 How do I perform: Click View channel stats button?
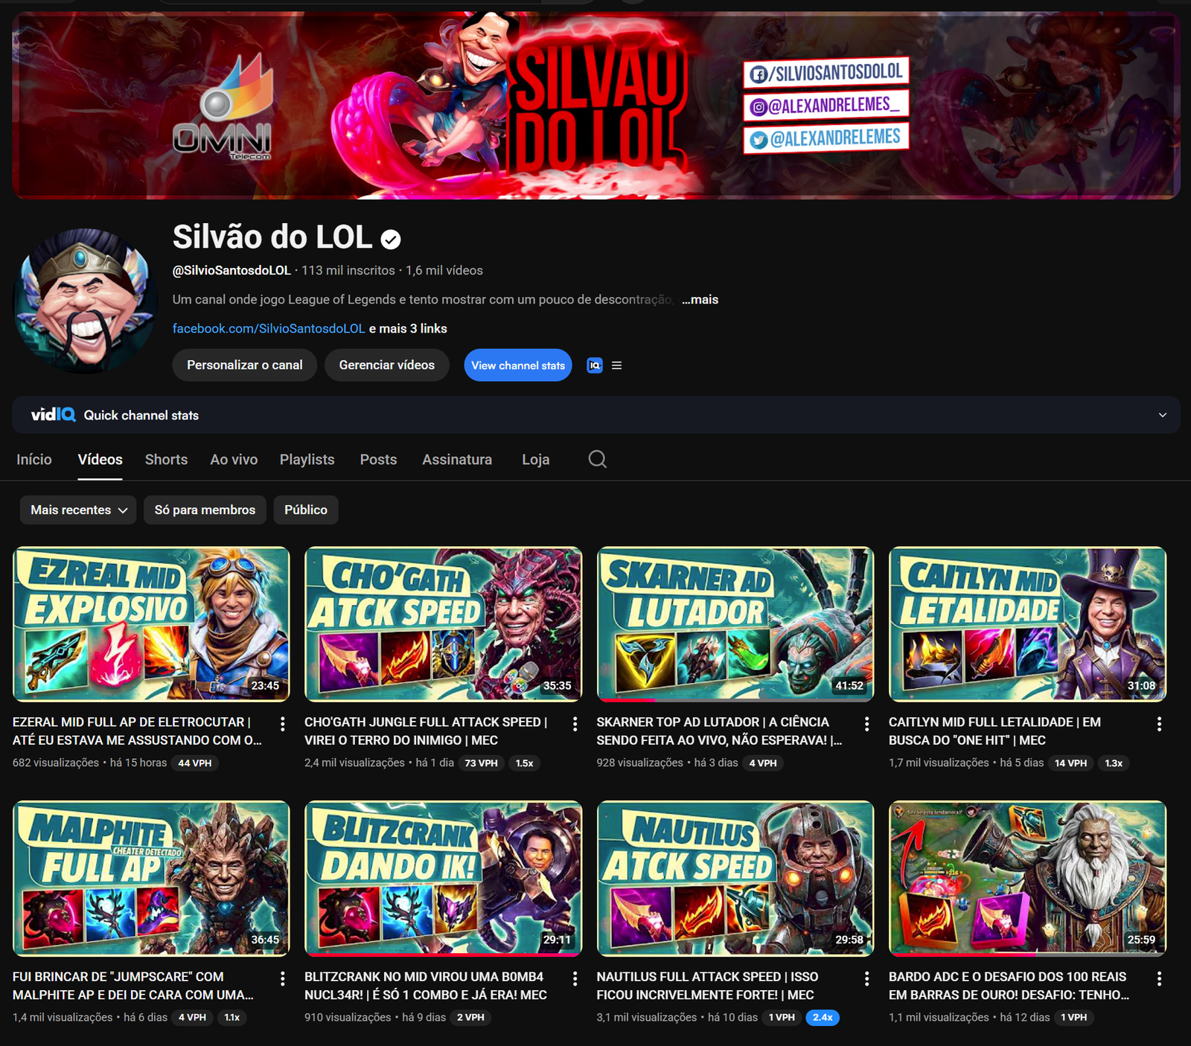[518, 365]
